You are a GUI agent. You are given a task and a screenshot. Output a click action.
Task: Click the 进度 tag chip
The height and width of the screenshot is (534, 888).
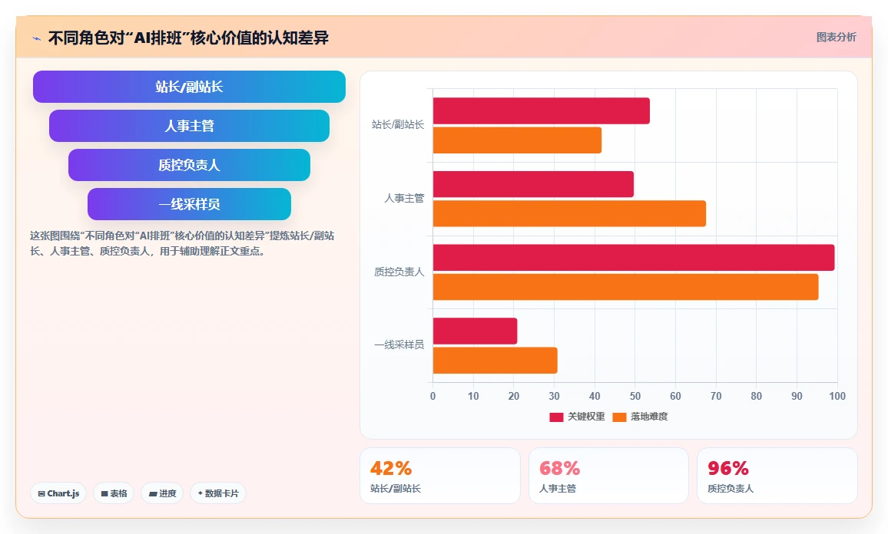pos(162,493)
